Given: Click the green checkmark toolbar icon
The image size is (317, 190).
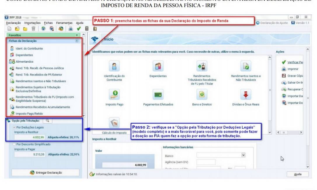Looking at the screenshot, I should 79,29.
